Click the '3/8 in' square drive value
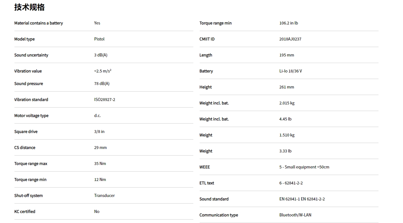The image size is (403, 223). (99, 132)
